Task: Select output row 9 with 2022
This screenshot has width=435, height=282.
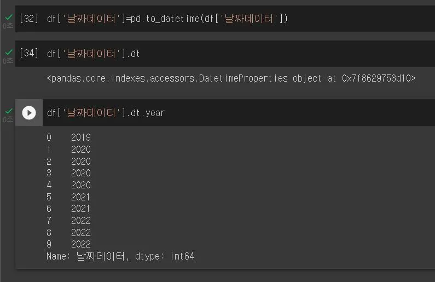Action: coord(68,244)
